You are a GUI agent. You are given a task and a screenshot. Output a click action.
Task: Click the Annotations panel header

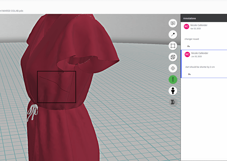pos(190,18)
